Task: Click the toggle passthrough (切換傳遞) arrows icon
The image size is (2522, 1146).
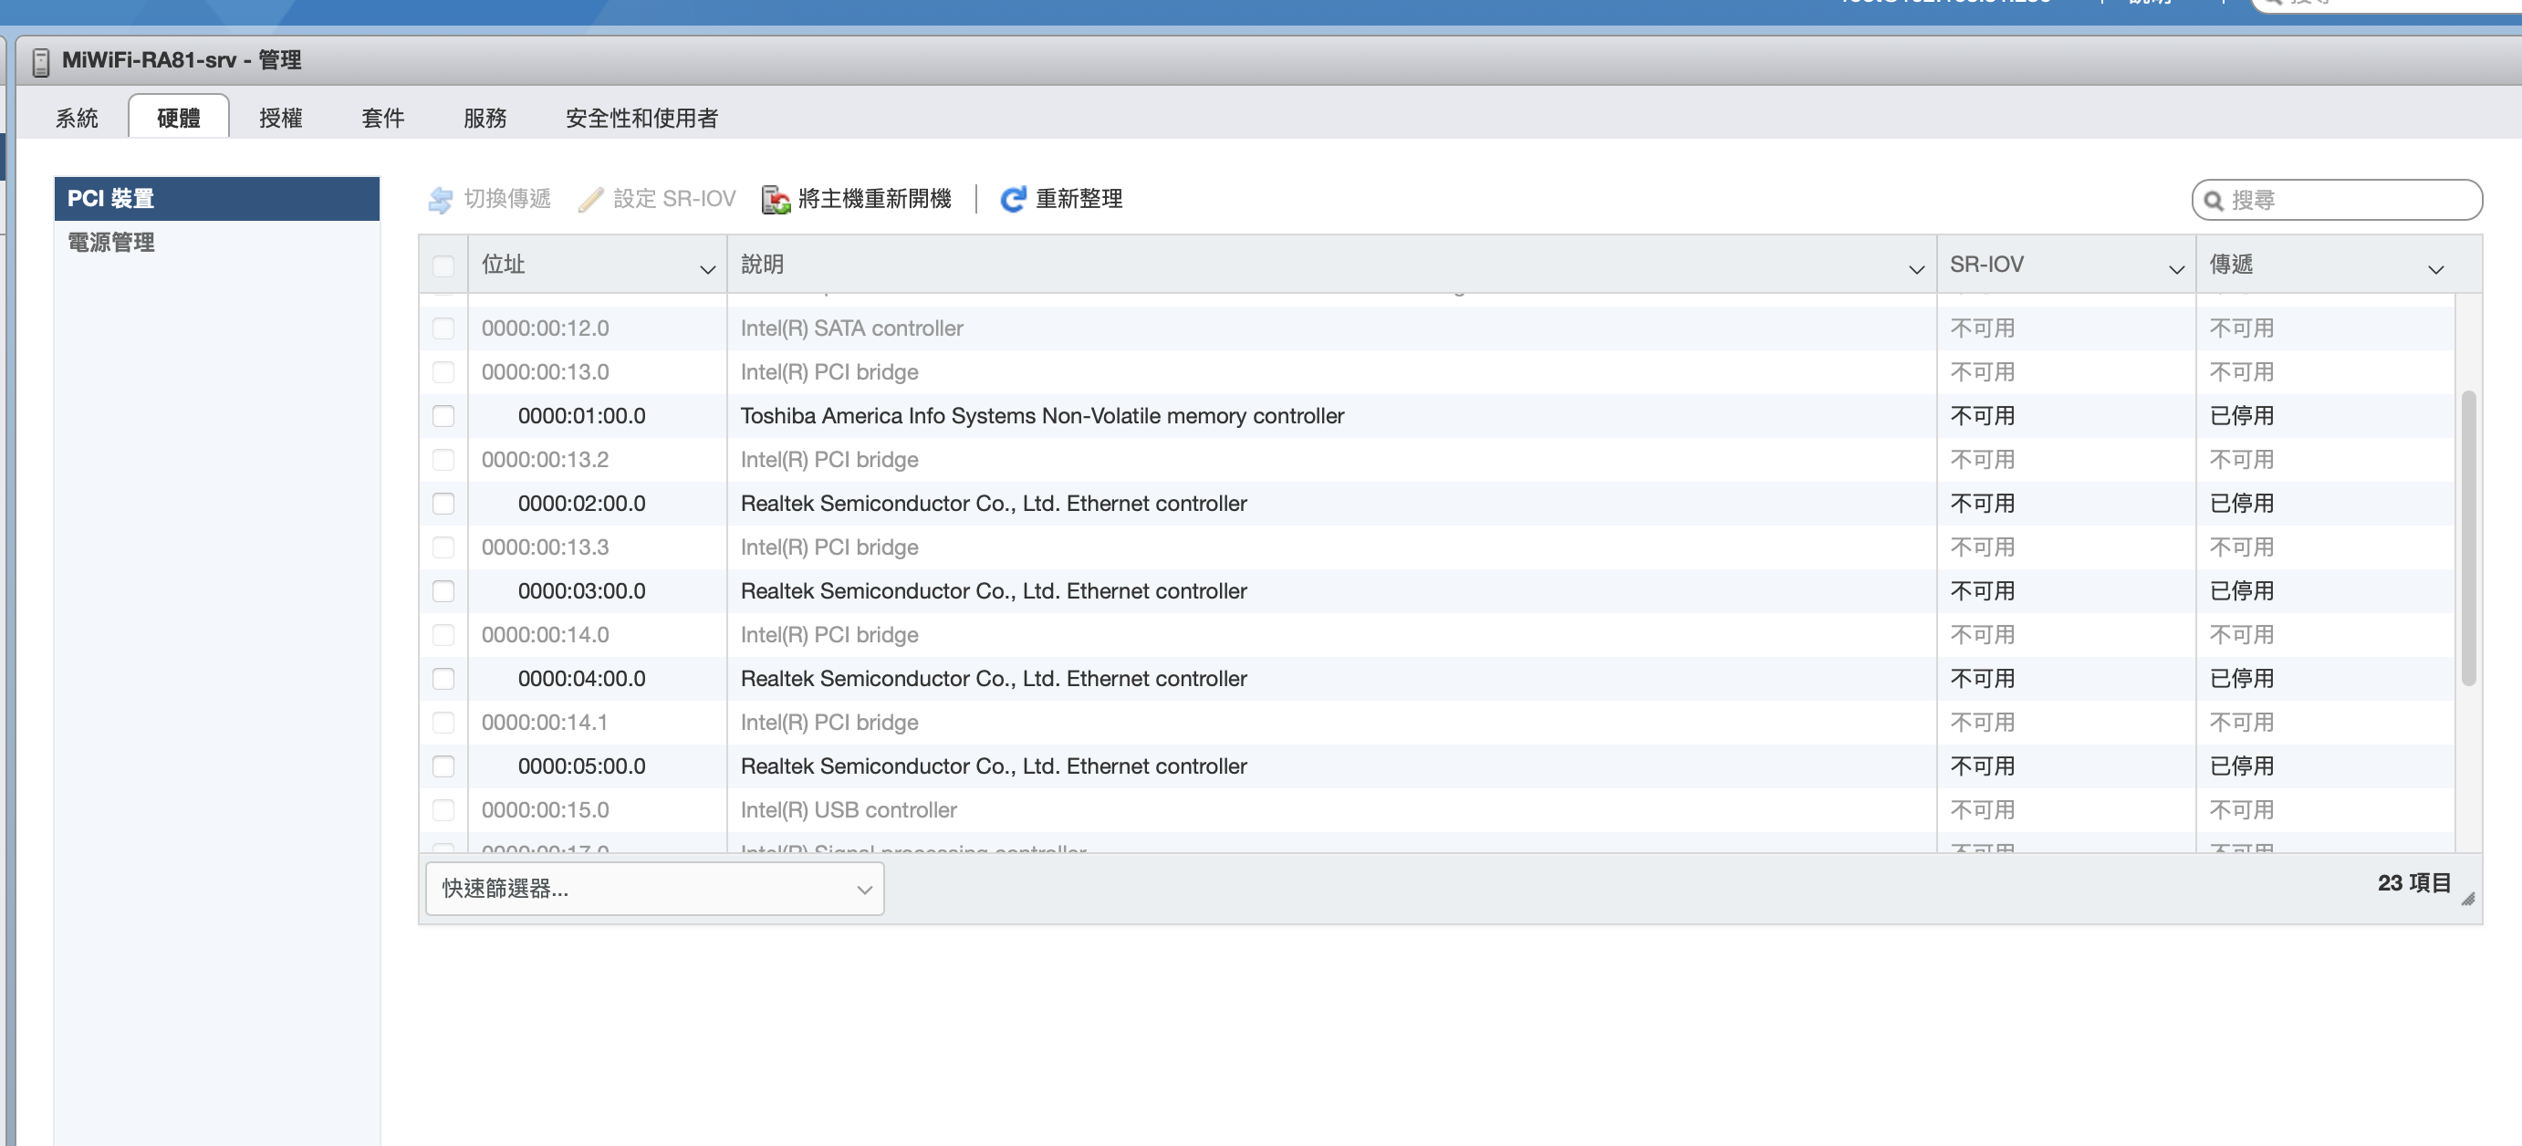Action: pyautogui.click(x=441, y=200)
